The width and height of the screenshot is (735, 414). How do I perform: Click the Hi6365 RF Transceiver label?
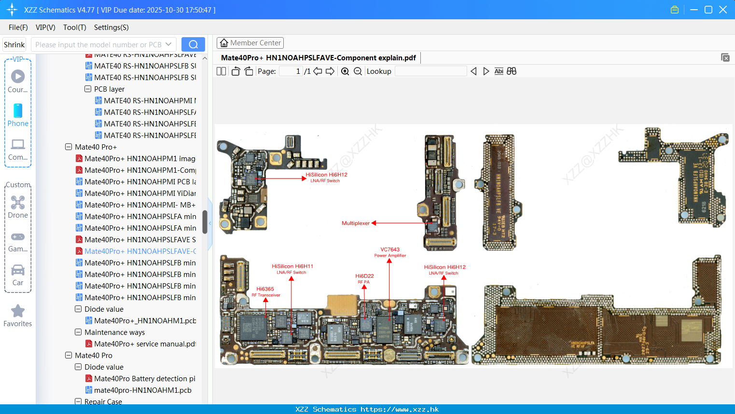(265, 292)
